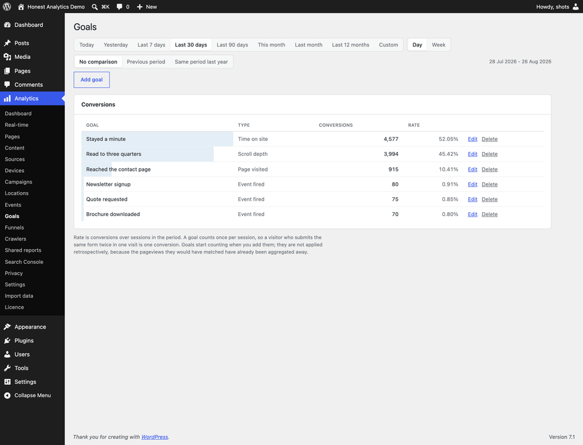This screenshot has height=445, width=583.
Task: Delete the Quote requested goal
Action: 489,199
